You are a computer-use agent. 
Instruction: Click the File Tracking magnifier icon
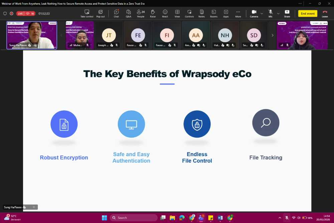[266, 123]
